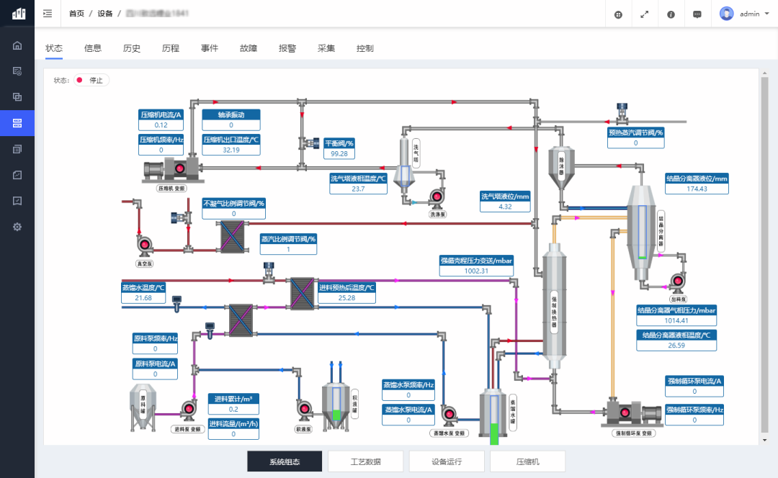Viewport: 778px width, 478px height.
Task: Click the chart trend icon in sidebar
Action: coord(17,175)
